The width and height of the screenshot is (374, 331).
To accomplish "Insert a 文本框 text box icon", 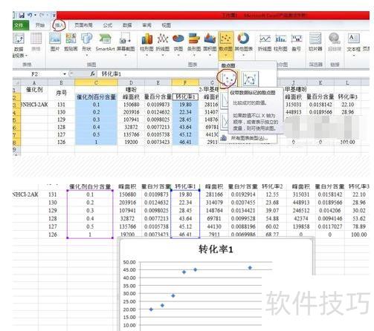I will [354, 39].
